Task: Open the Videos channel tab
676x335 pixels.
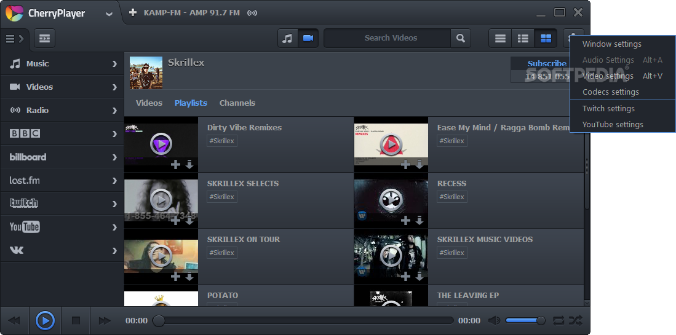Action: [149, 103]
